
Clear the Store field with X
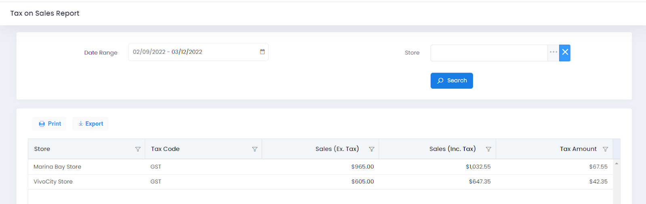(565, 53)
